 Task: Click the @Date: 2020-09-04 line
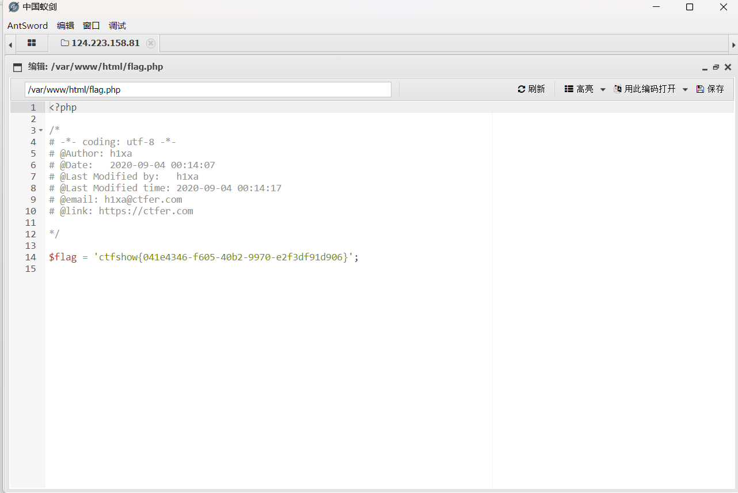coord(132,165)
